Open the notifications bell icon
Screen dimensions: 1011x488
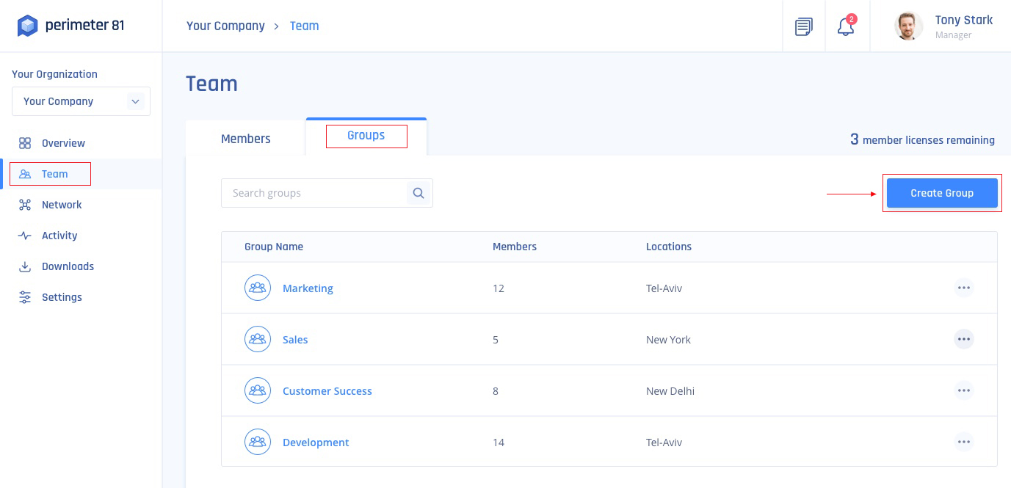pos(846,26)
